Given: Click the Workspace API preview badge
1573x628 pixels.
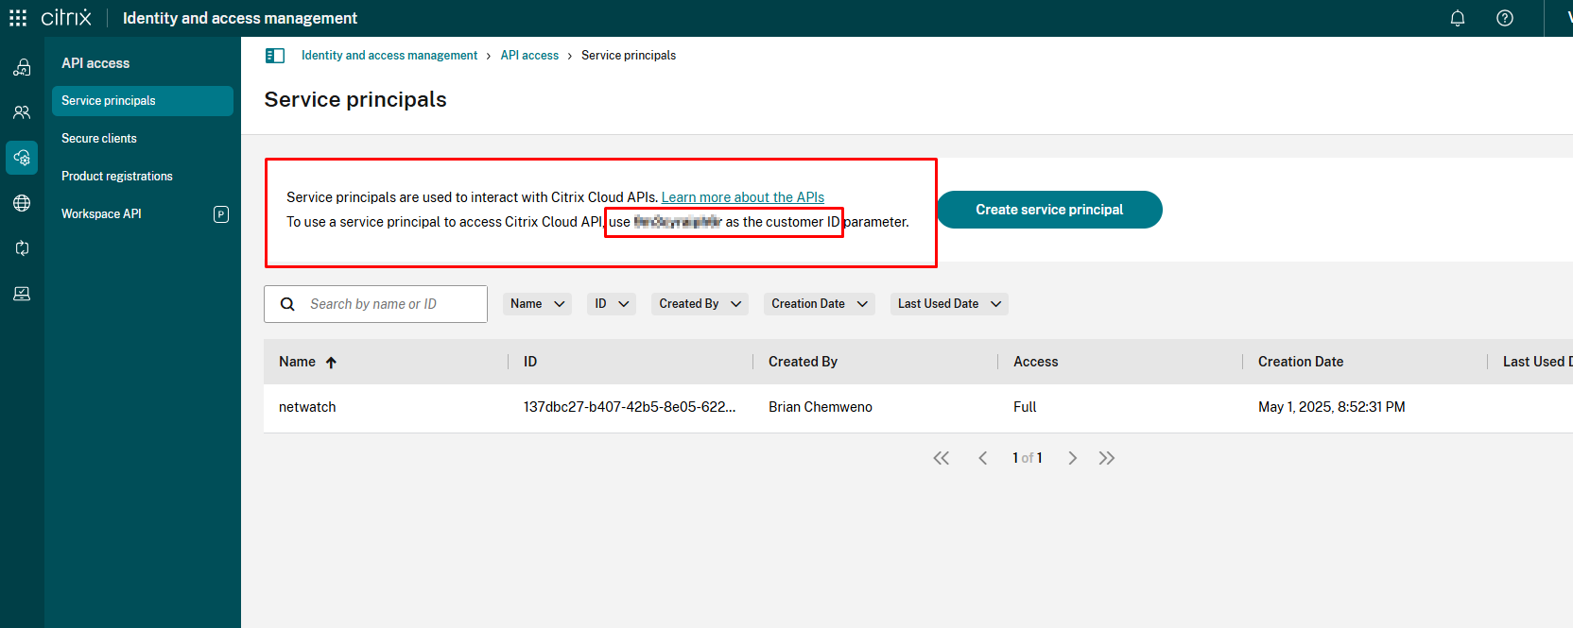Looking at the screenshot, I should pos(221,214).
